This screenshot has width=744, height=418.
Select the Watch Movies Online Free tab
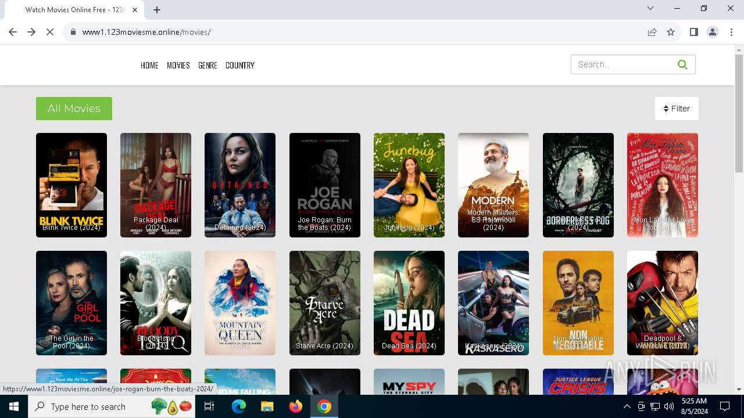point(74,10)
